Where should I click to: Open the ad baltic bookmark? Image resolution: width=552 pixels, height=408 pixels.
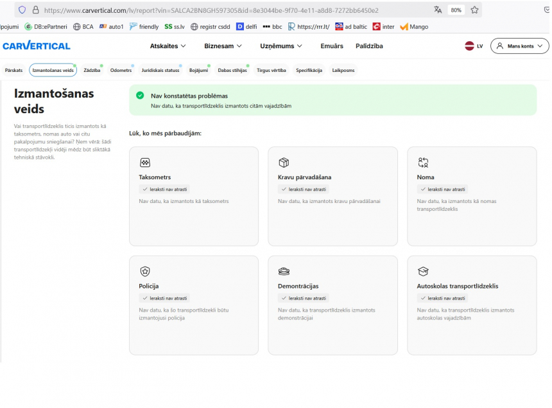351,27
